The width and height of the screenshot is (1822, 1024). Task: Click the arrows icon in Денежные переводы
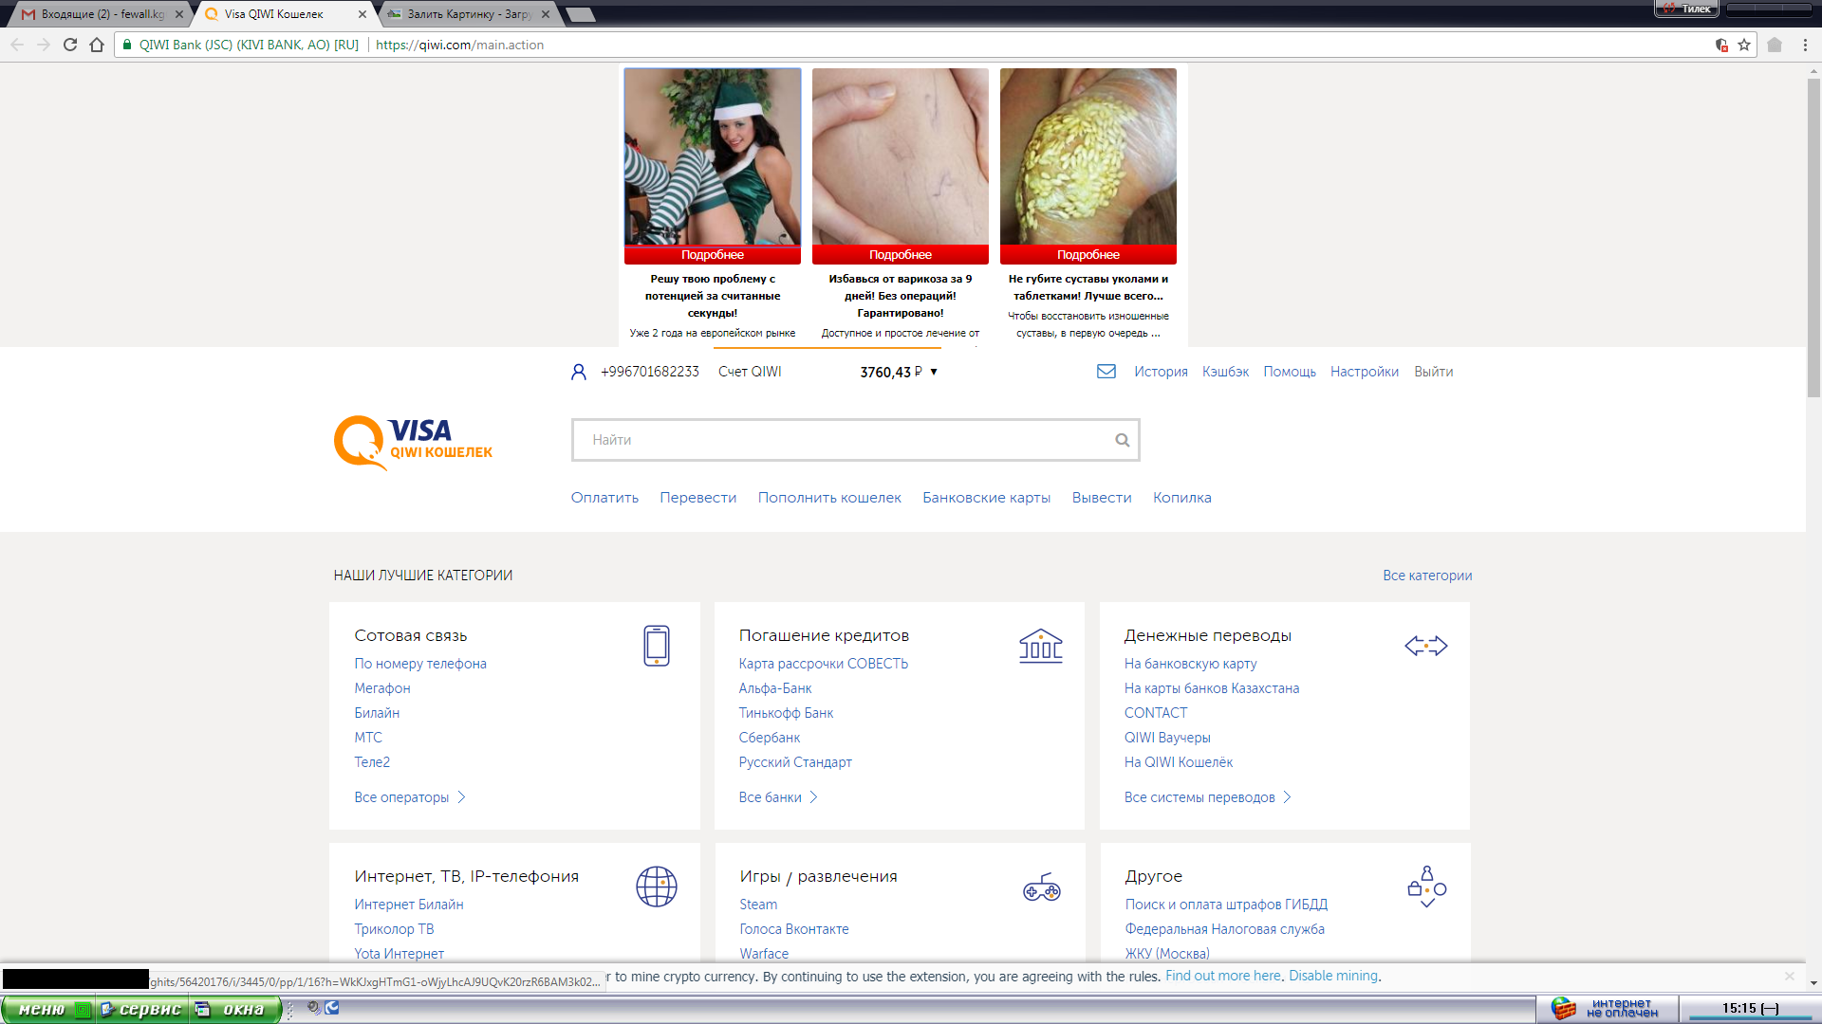click(1426, 646)
